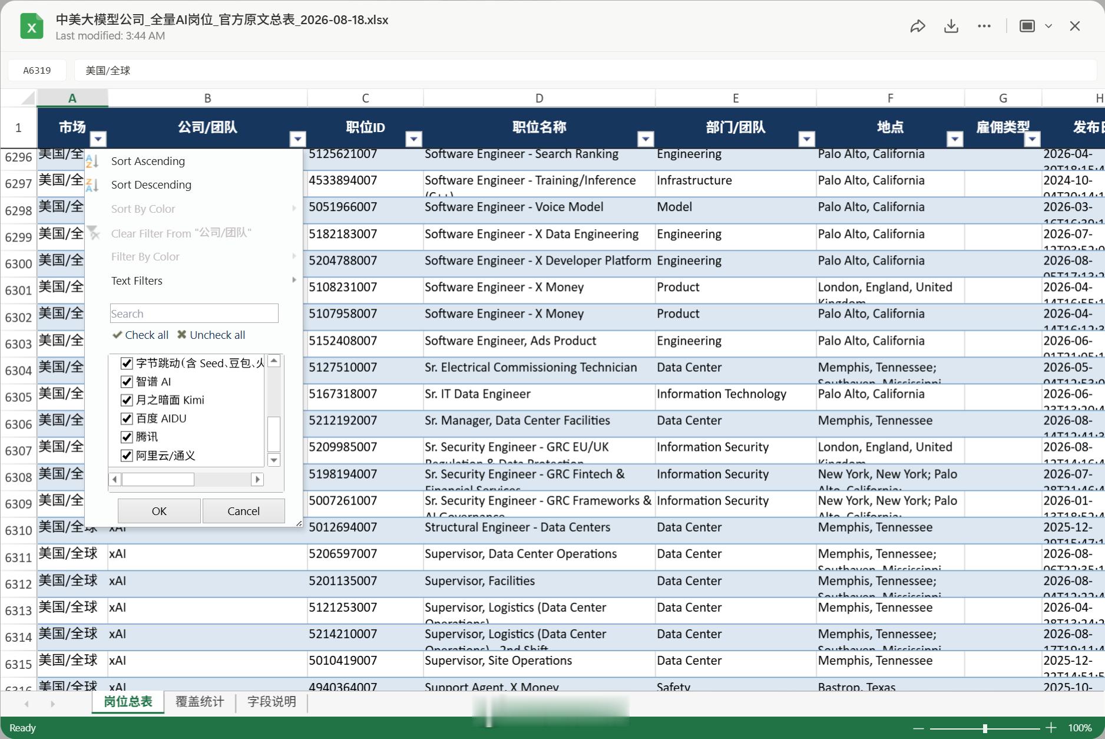Toggle the 百度 AIDU checkbox
Viewport: 1105px width, 739px height.
[x=126, y=418]
